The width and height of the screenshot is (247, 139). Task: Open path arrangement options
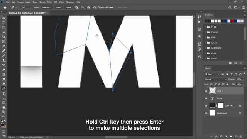[x=89, y=7]
